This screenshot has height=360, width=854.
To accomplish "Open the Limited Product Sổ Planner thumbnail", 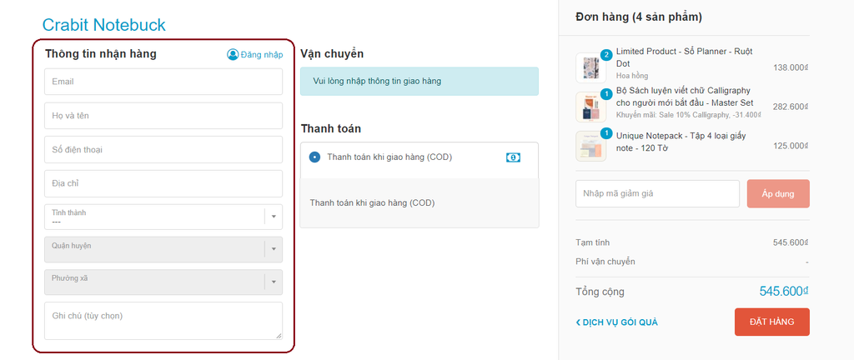I will 591,68.
